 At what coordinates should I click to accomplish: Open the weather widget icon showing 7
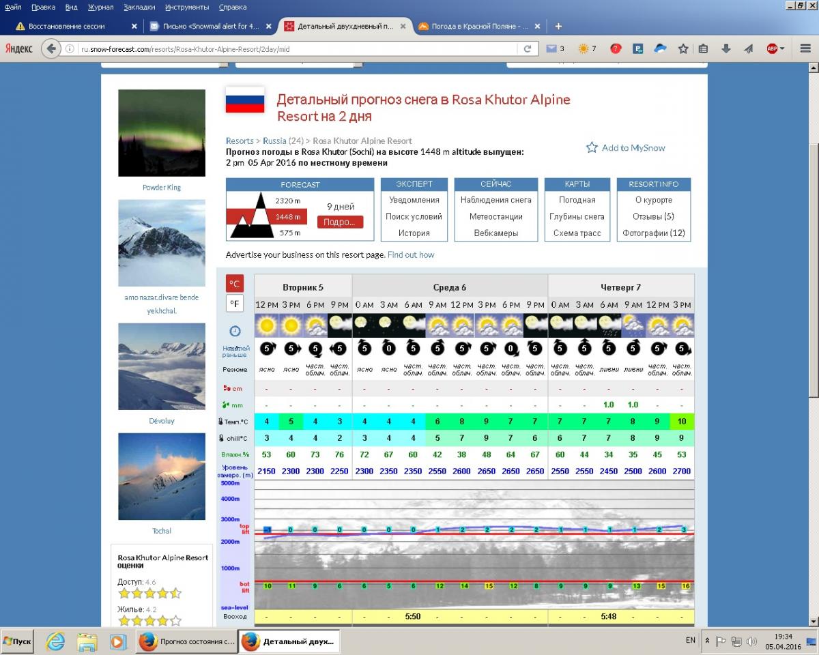pyautogui.click(x=587, y=48)
